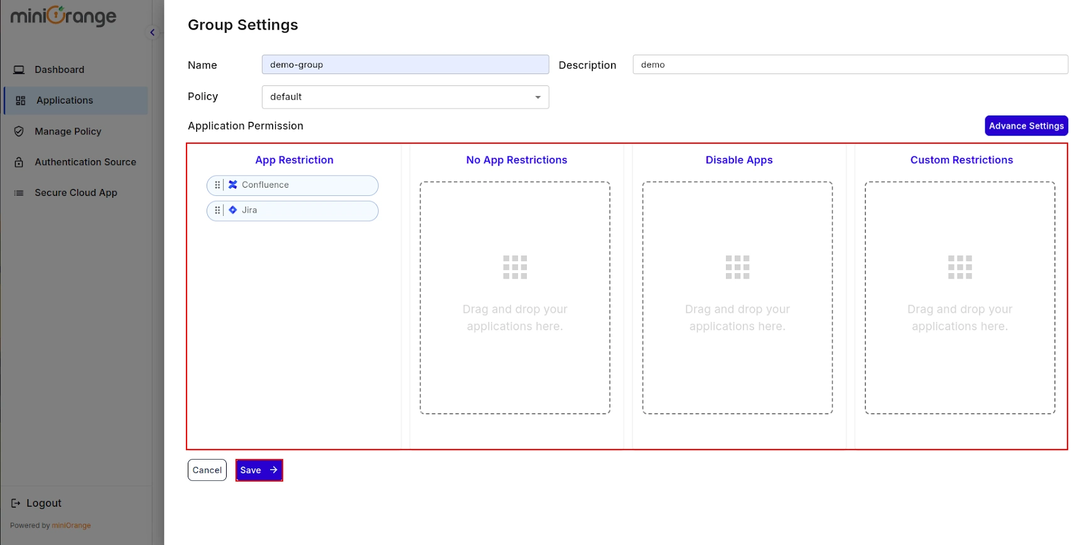Viewport: 1092px width, 545px height.
Task: Click the Jira drag handle dots
Action: click(x=217, y=210)
